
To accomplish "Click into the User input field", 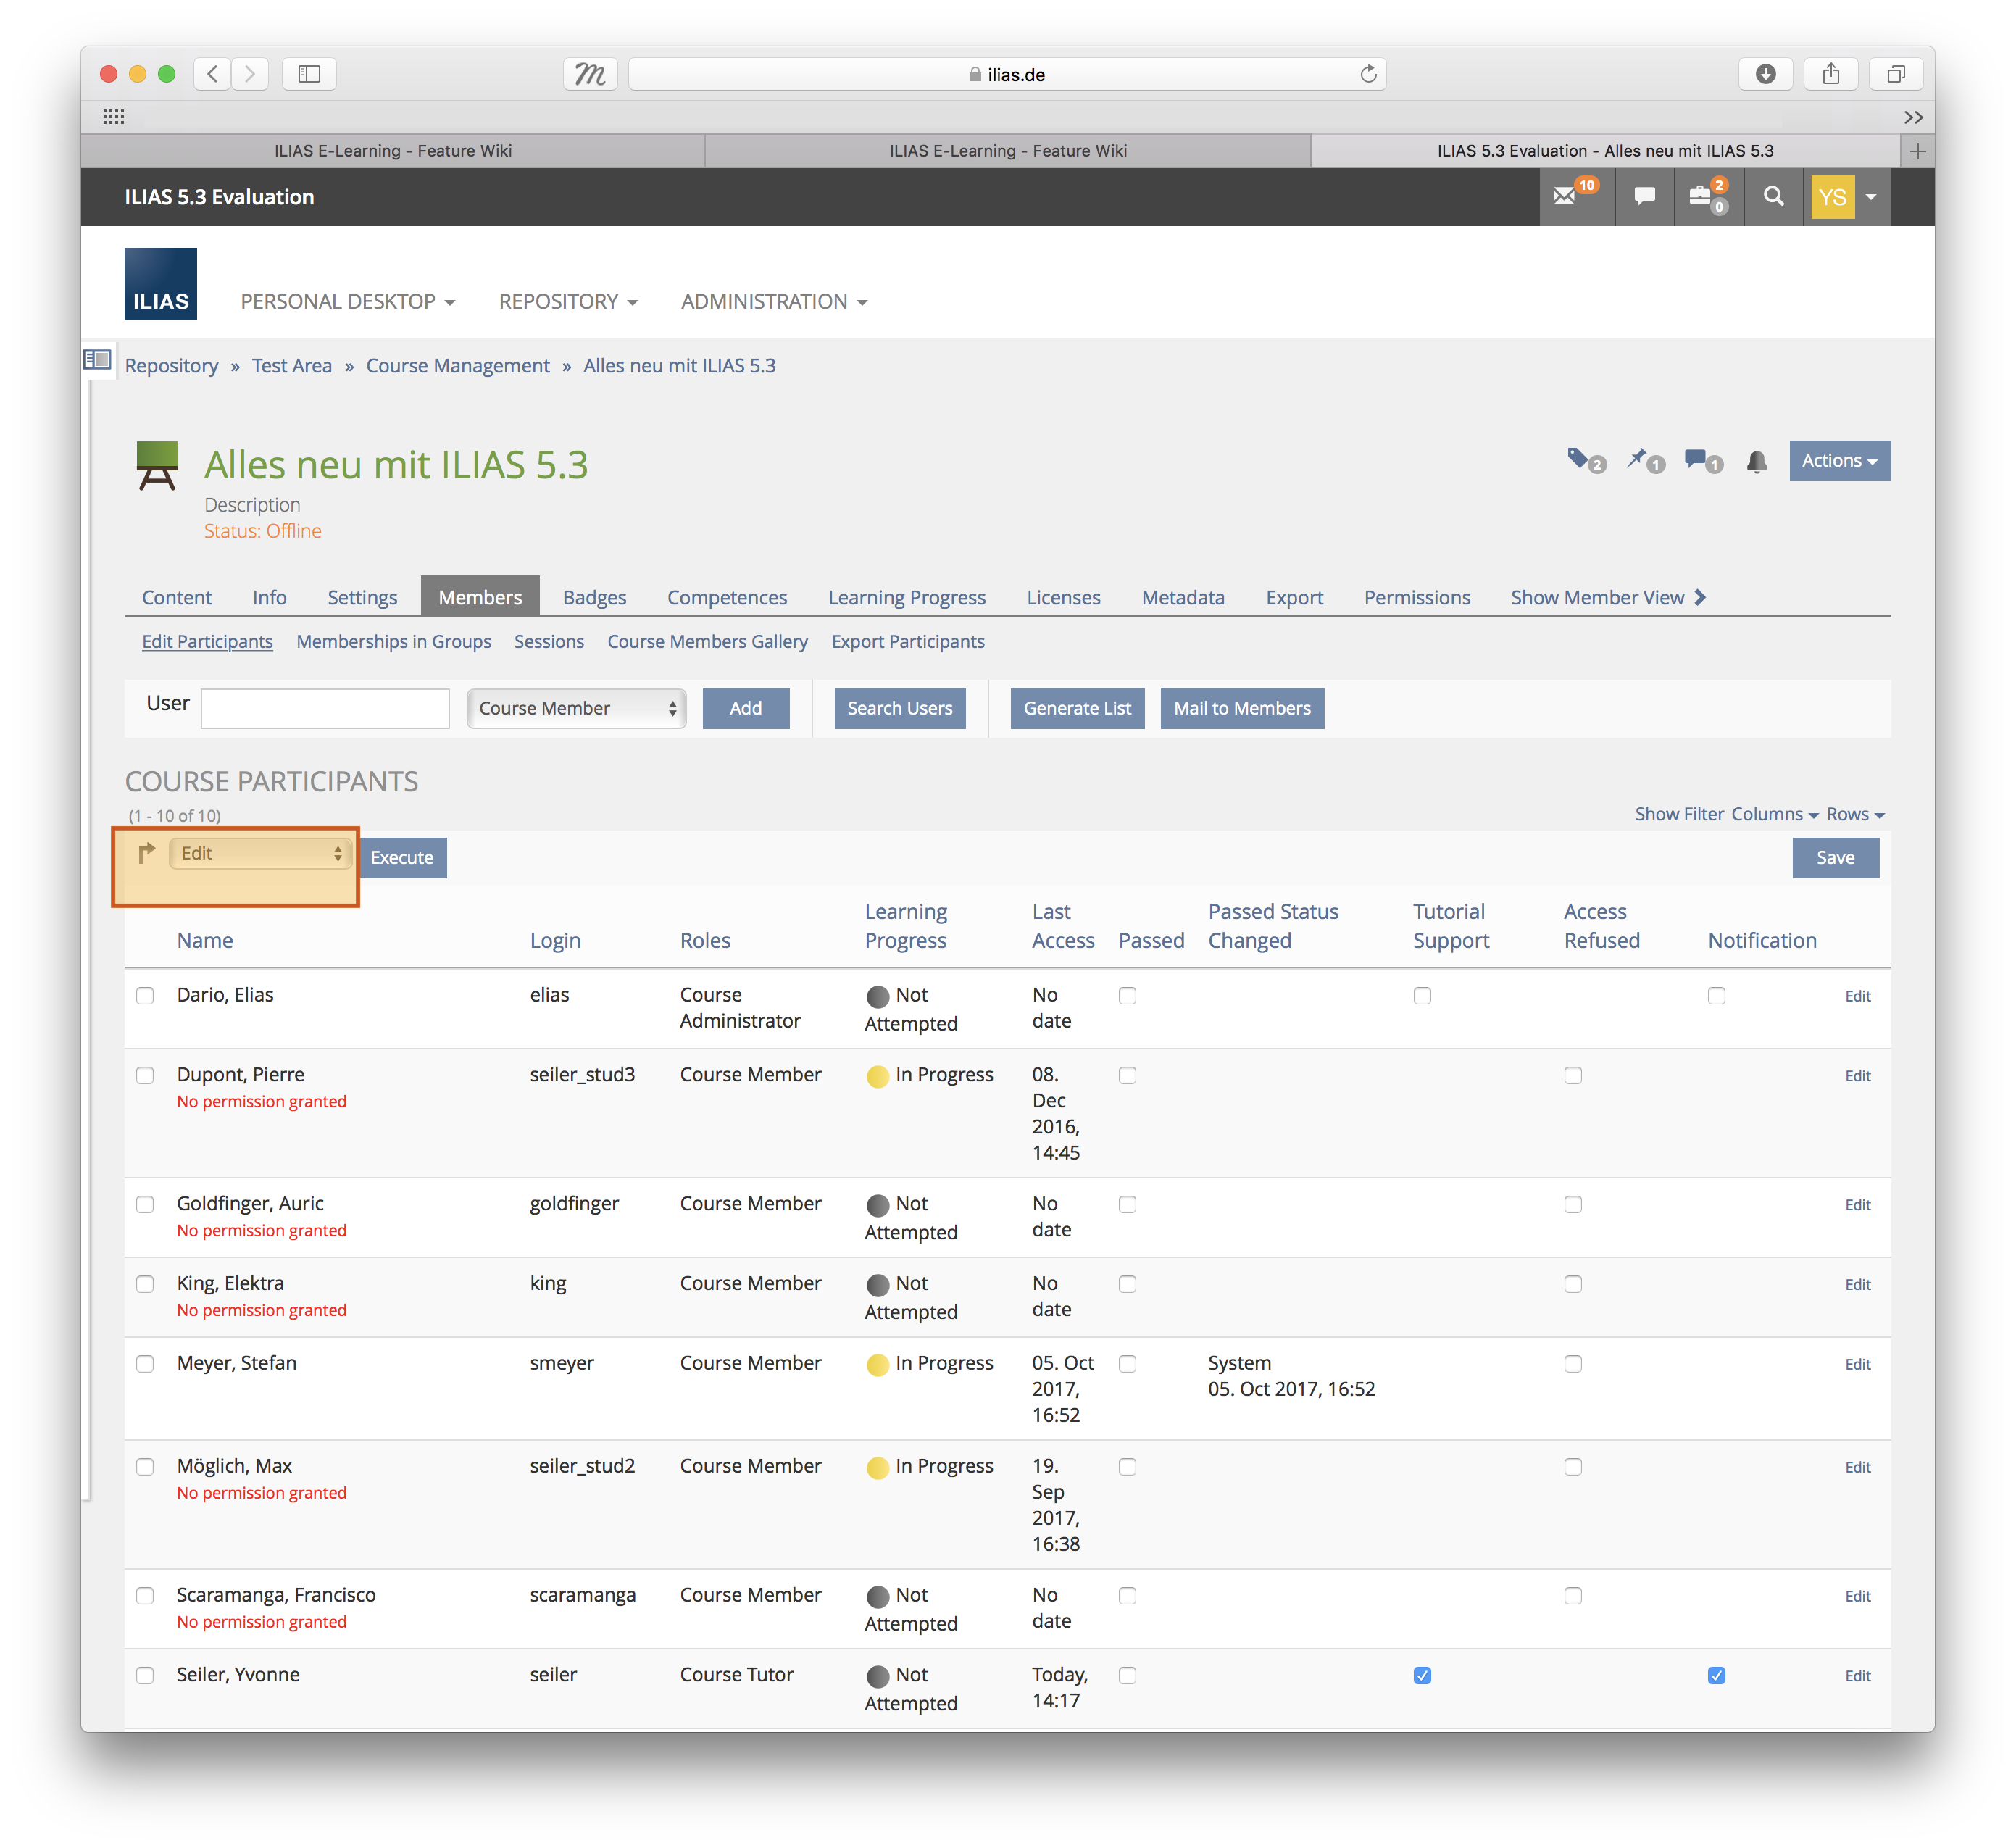I will [x=325, y=708].
